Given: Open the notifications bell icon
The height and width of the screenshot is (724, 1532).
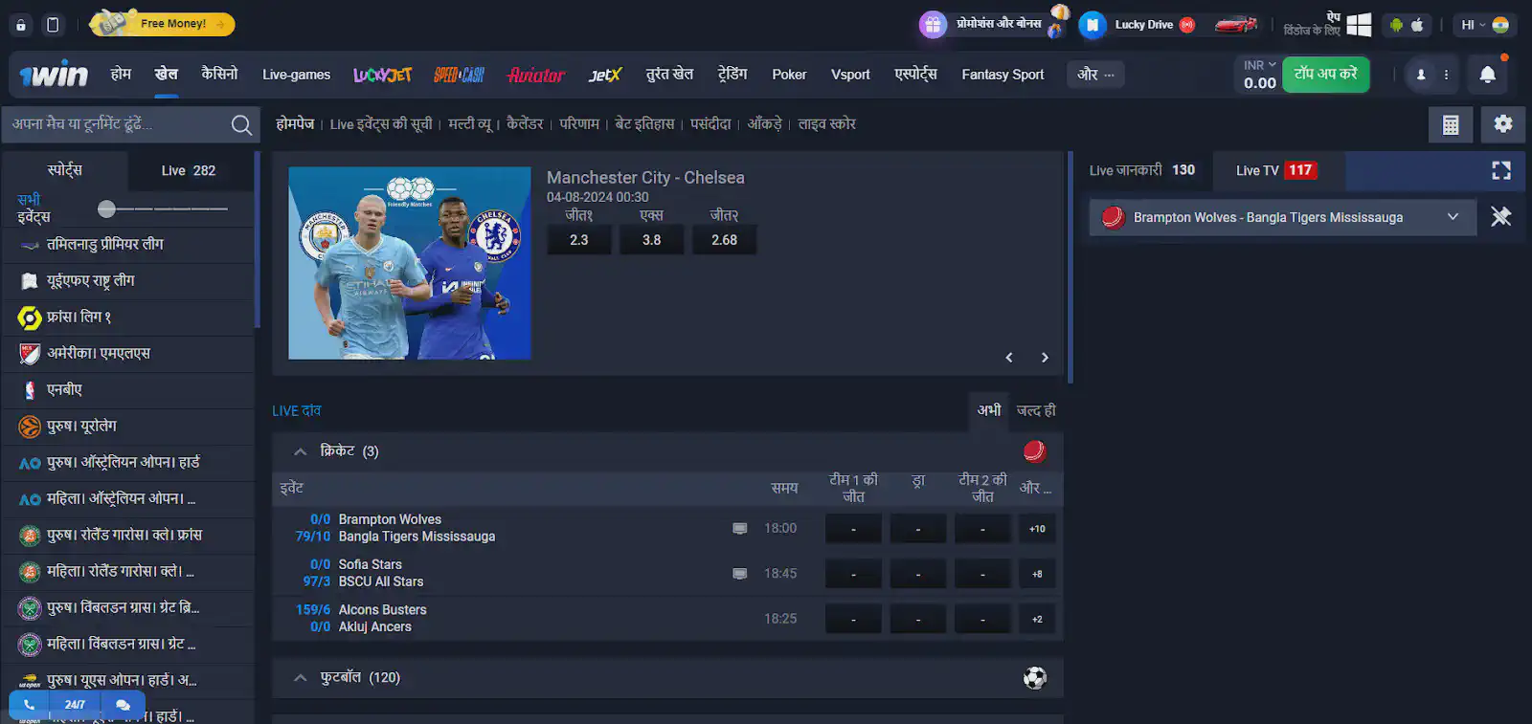Looking at the screenshot, I should click(1487, 75).
